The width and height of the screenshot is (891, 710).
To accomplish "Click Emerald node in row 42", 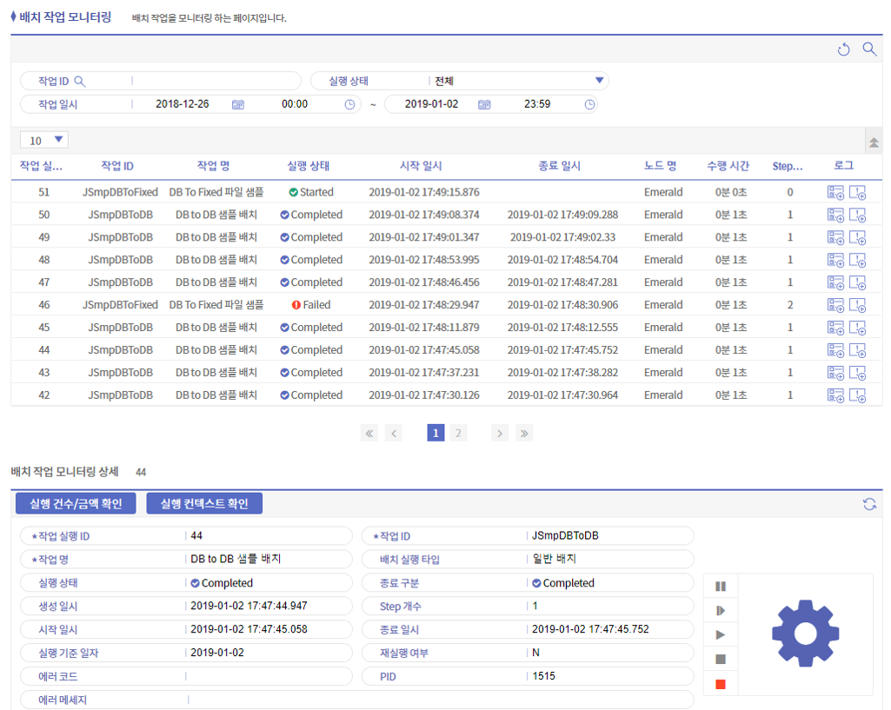I will pyautogui.click(x=663, y=395).
